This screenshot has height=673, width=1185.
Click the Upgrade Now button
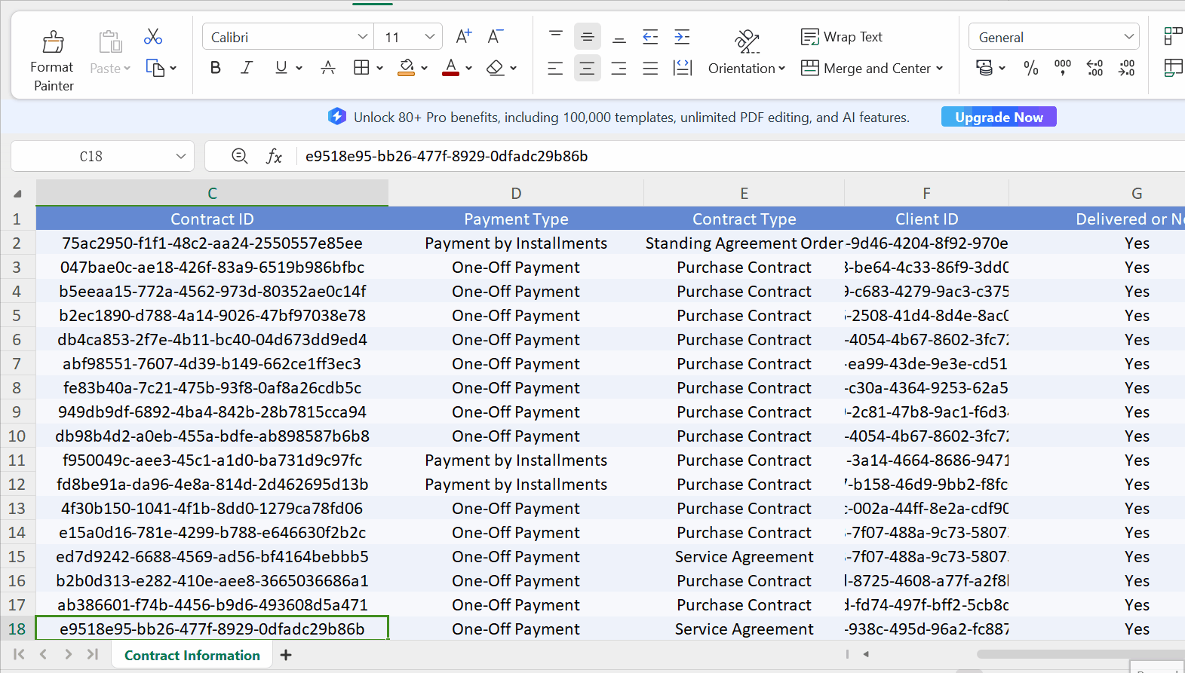tap(998, 117)
